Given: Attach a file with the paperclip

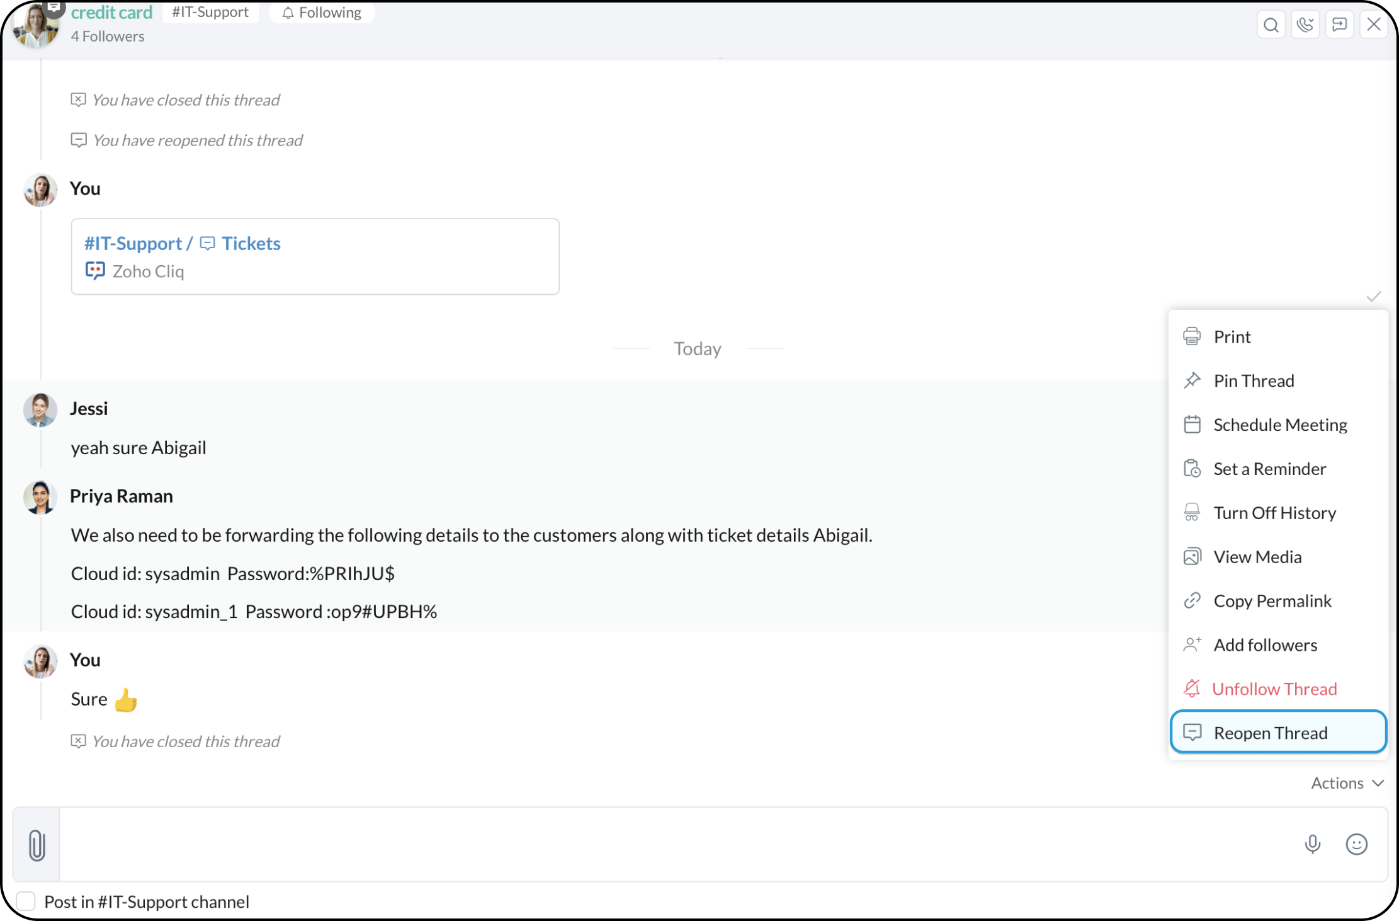Looking at the screenshot, I should (37, 845).
